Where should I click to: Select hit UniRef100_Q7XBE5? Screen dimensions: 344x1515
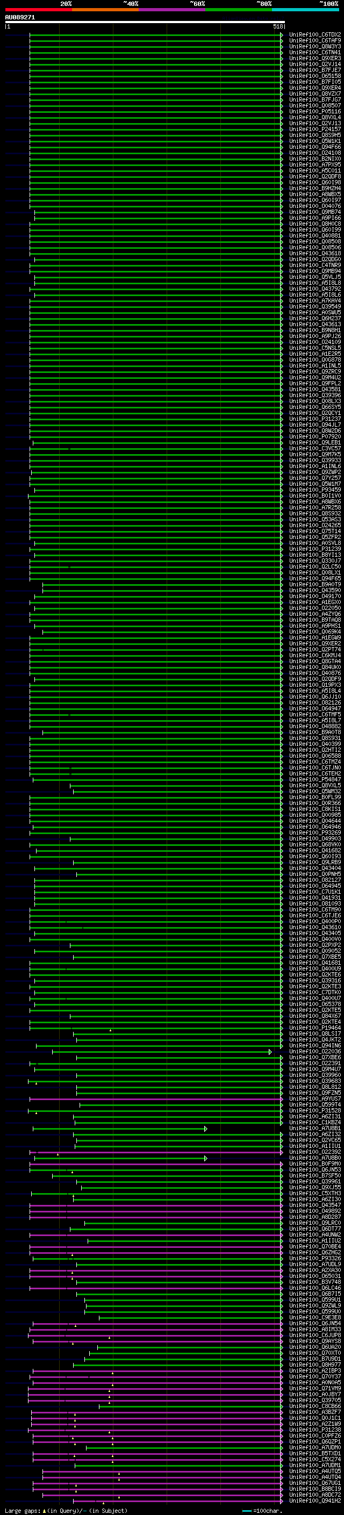[x=315, y=957]
